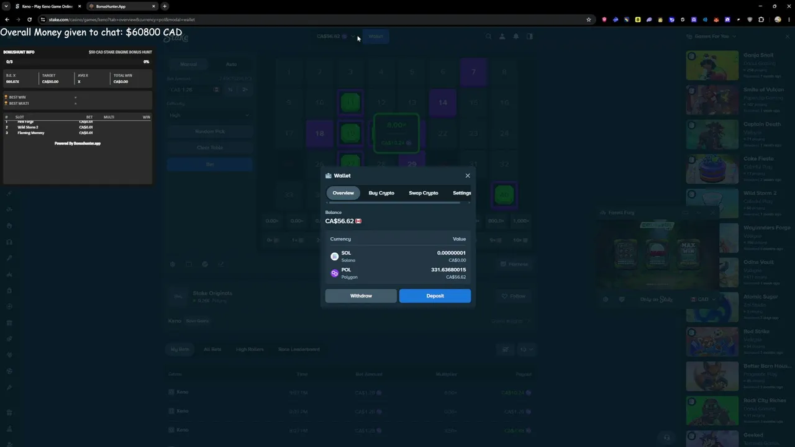This screenshot has width=795, height=447.
Task: View site information in address bar
Action: [42, 19]
